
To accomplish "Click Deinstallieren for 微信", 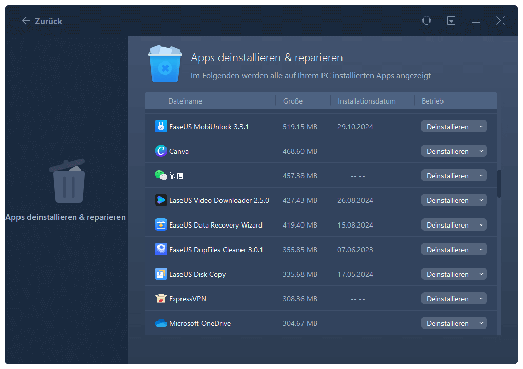I will [x=448, y=176].
